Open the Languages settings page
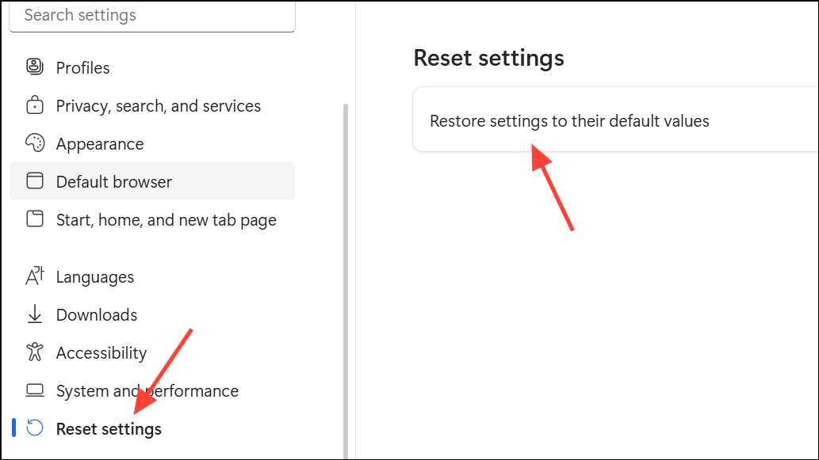819x460 pixels. point(94,276)
